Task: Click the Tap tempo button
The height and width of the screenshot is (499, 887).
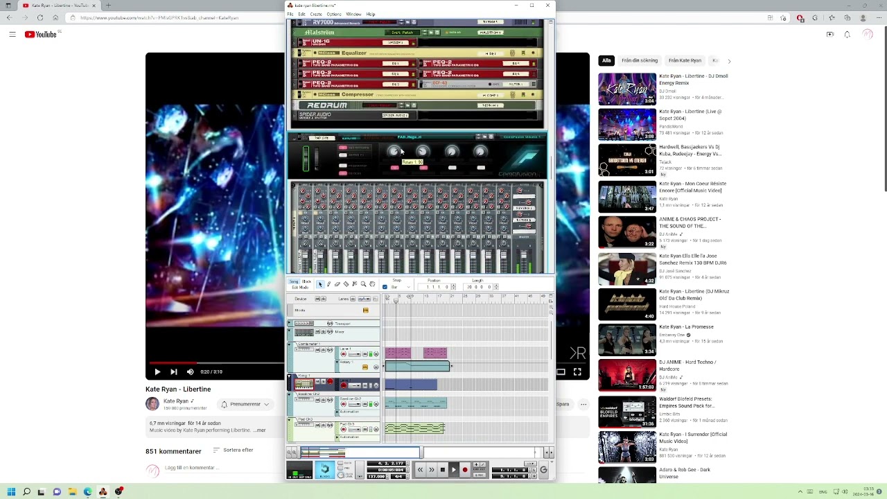Action: (x=360, y=470)
